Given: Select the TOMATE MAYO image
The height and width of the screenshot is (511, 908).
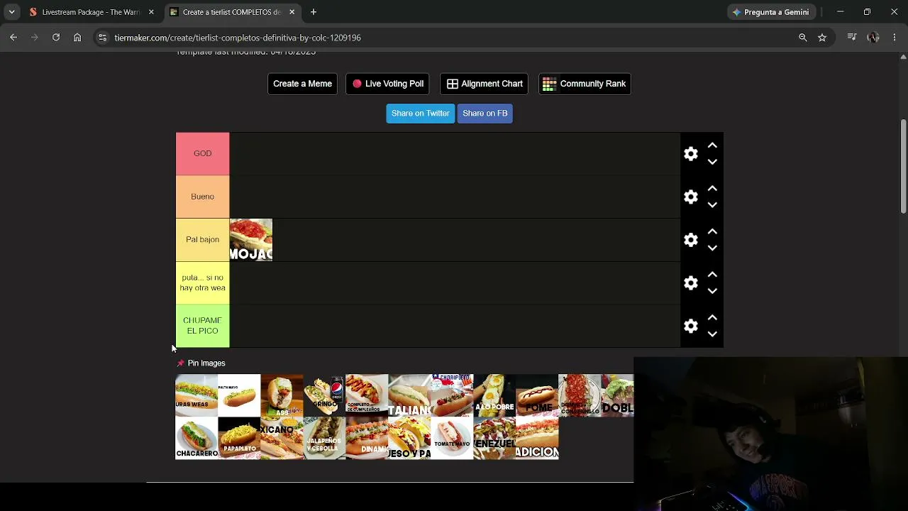Looking at the screenshot, I should click(x=452, y=438).
